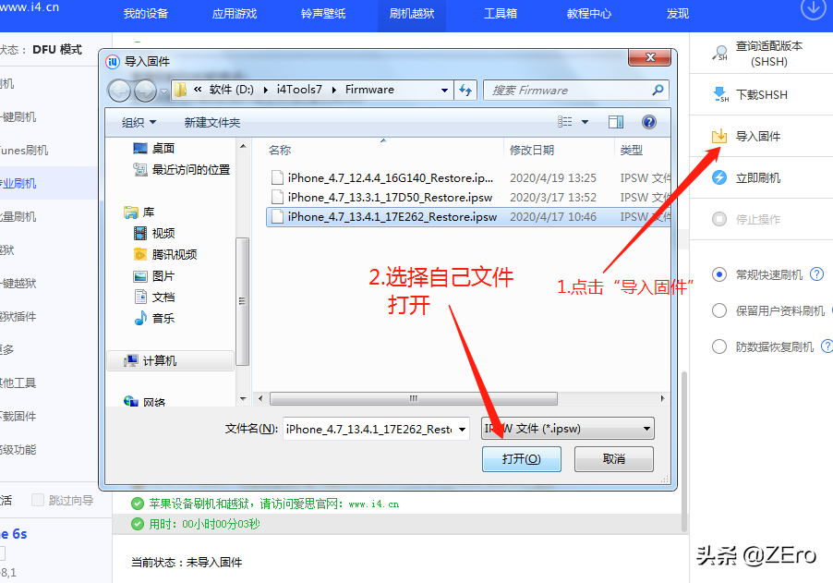Open view options dropdown arrow

[x=585, y=122]
